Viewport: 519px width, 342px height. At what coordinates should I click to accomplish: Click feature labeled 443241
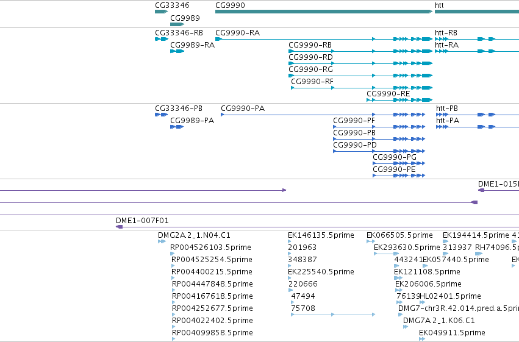[x=397, y=266]
